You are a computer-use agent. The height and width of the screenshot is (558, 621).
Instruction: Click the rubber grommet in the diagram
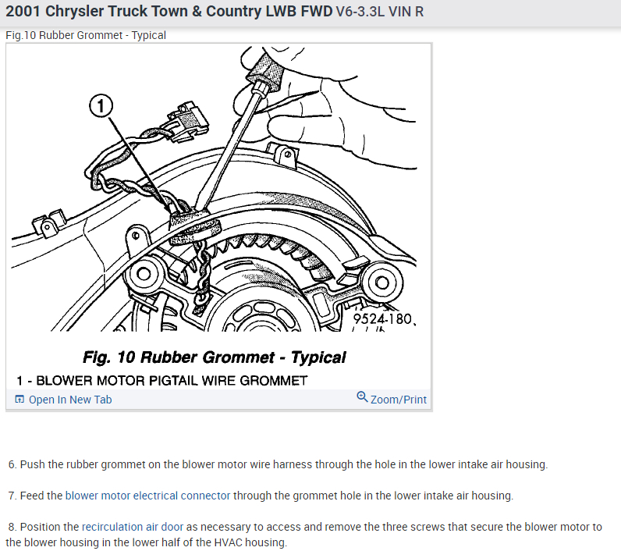(194, 227)
